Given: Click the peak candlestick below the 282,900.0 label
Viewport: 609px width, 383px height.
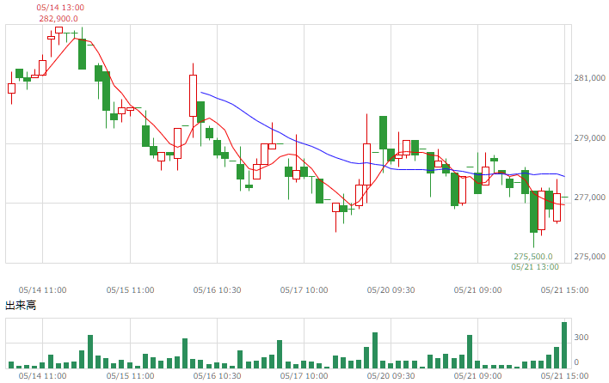Looking at the screenshot, I should pyautogui.click(x=59, y=30).
